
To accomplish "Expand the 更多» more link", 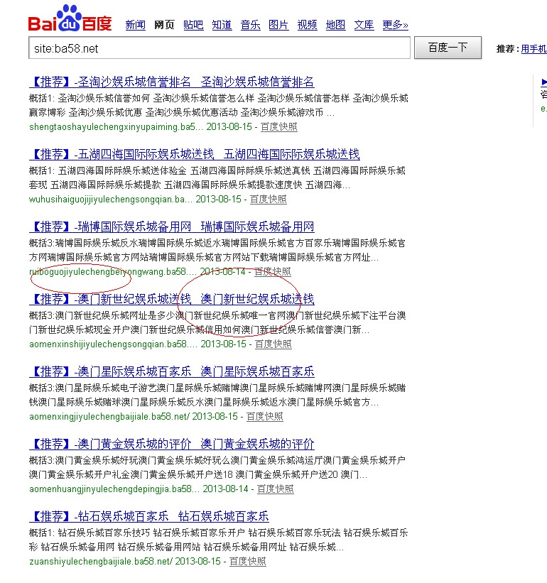I will tap(395, 25).
